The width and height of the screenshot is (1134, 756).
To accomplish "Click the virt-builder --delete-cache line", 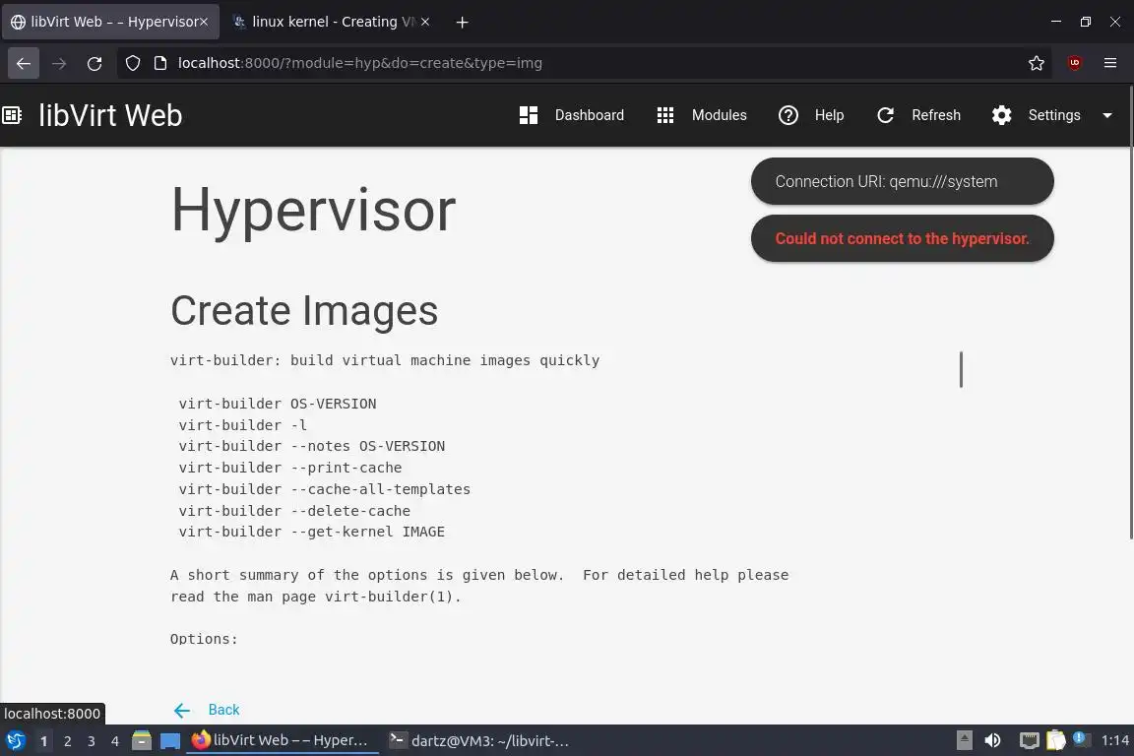I will (x=294, y=512).
